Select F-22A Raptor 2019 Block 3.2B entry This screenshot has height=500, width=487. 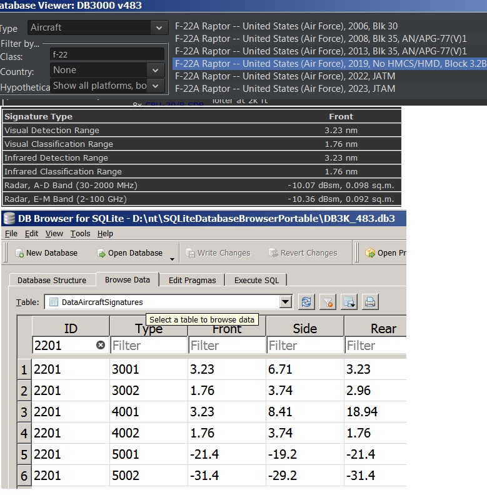329,64
